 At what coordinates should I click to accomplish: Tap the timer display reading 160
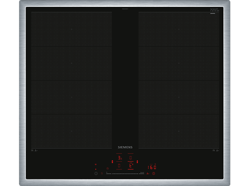(x=152, y=167)
